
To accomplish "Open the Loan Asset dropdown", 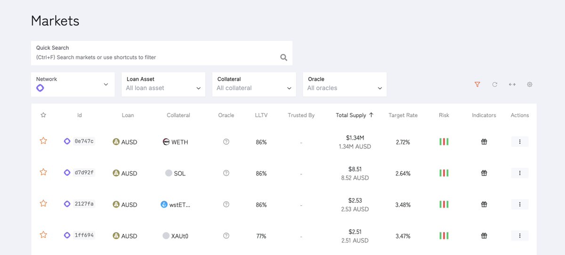I will (163, 85).
